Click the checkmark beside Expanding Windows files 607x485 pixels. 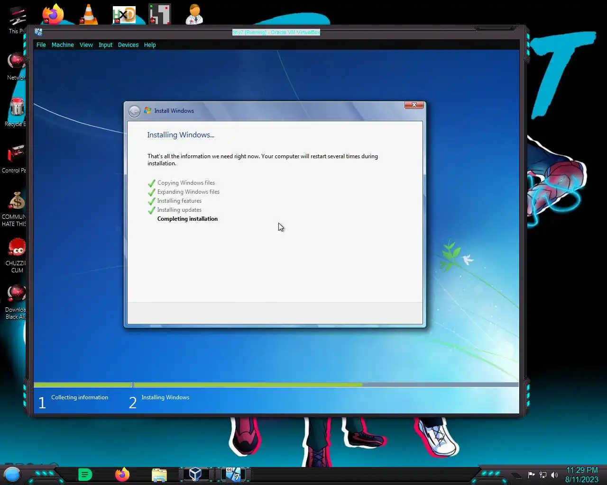pyautogui.click(x=152, y=192)
